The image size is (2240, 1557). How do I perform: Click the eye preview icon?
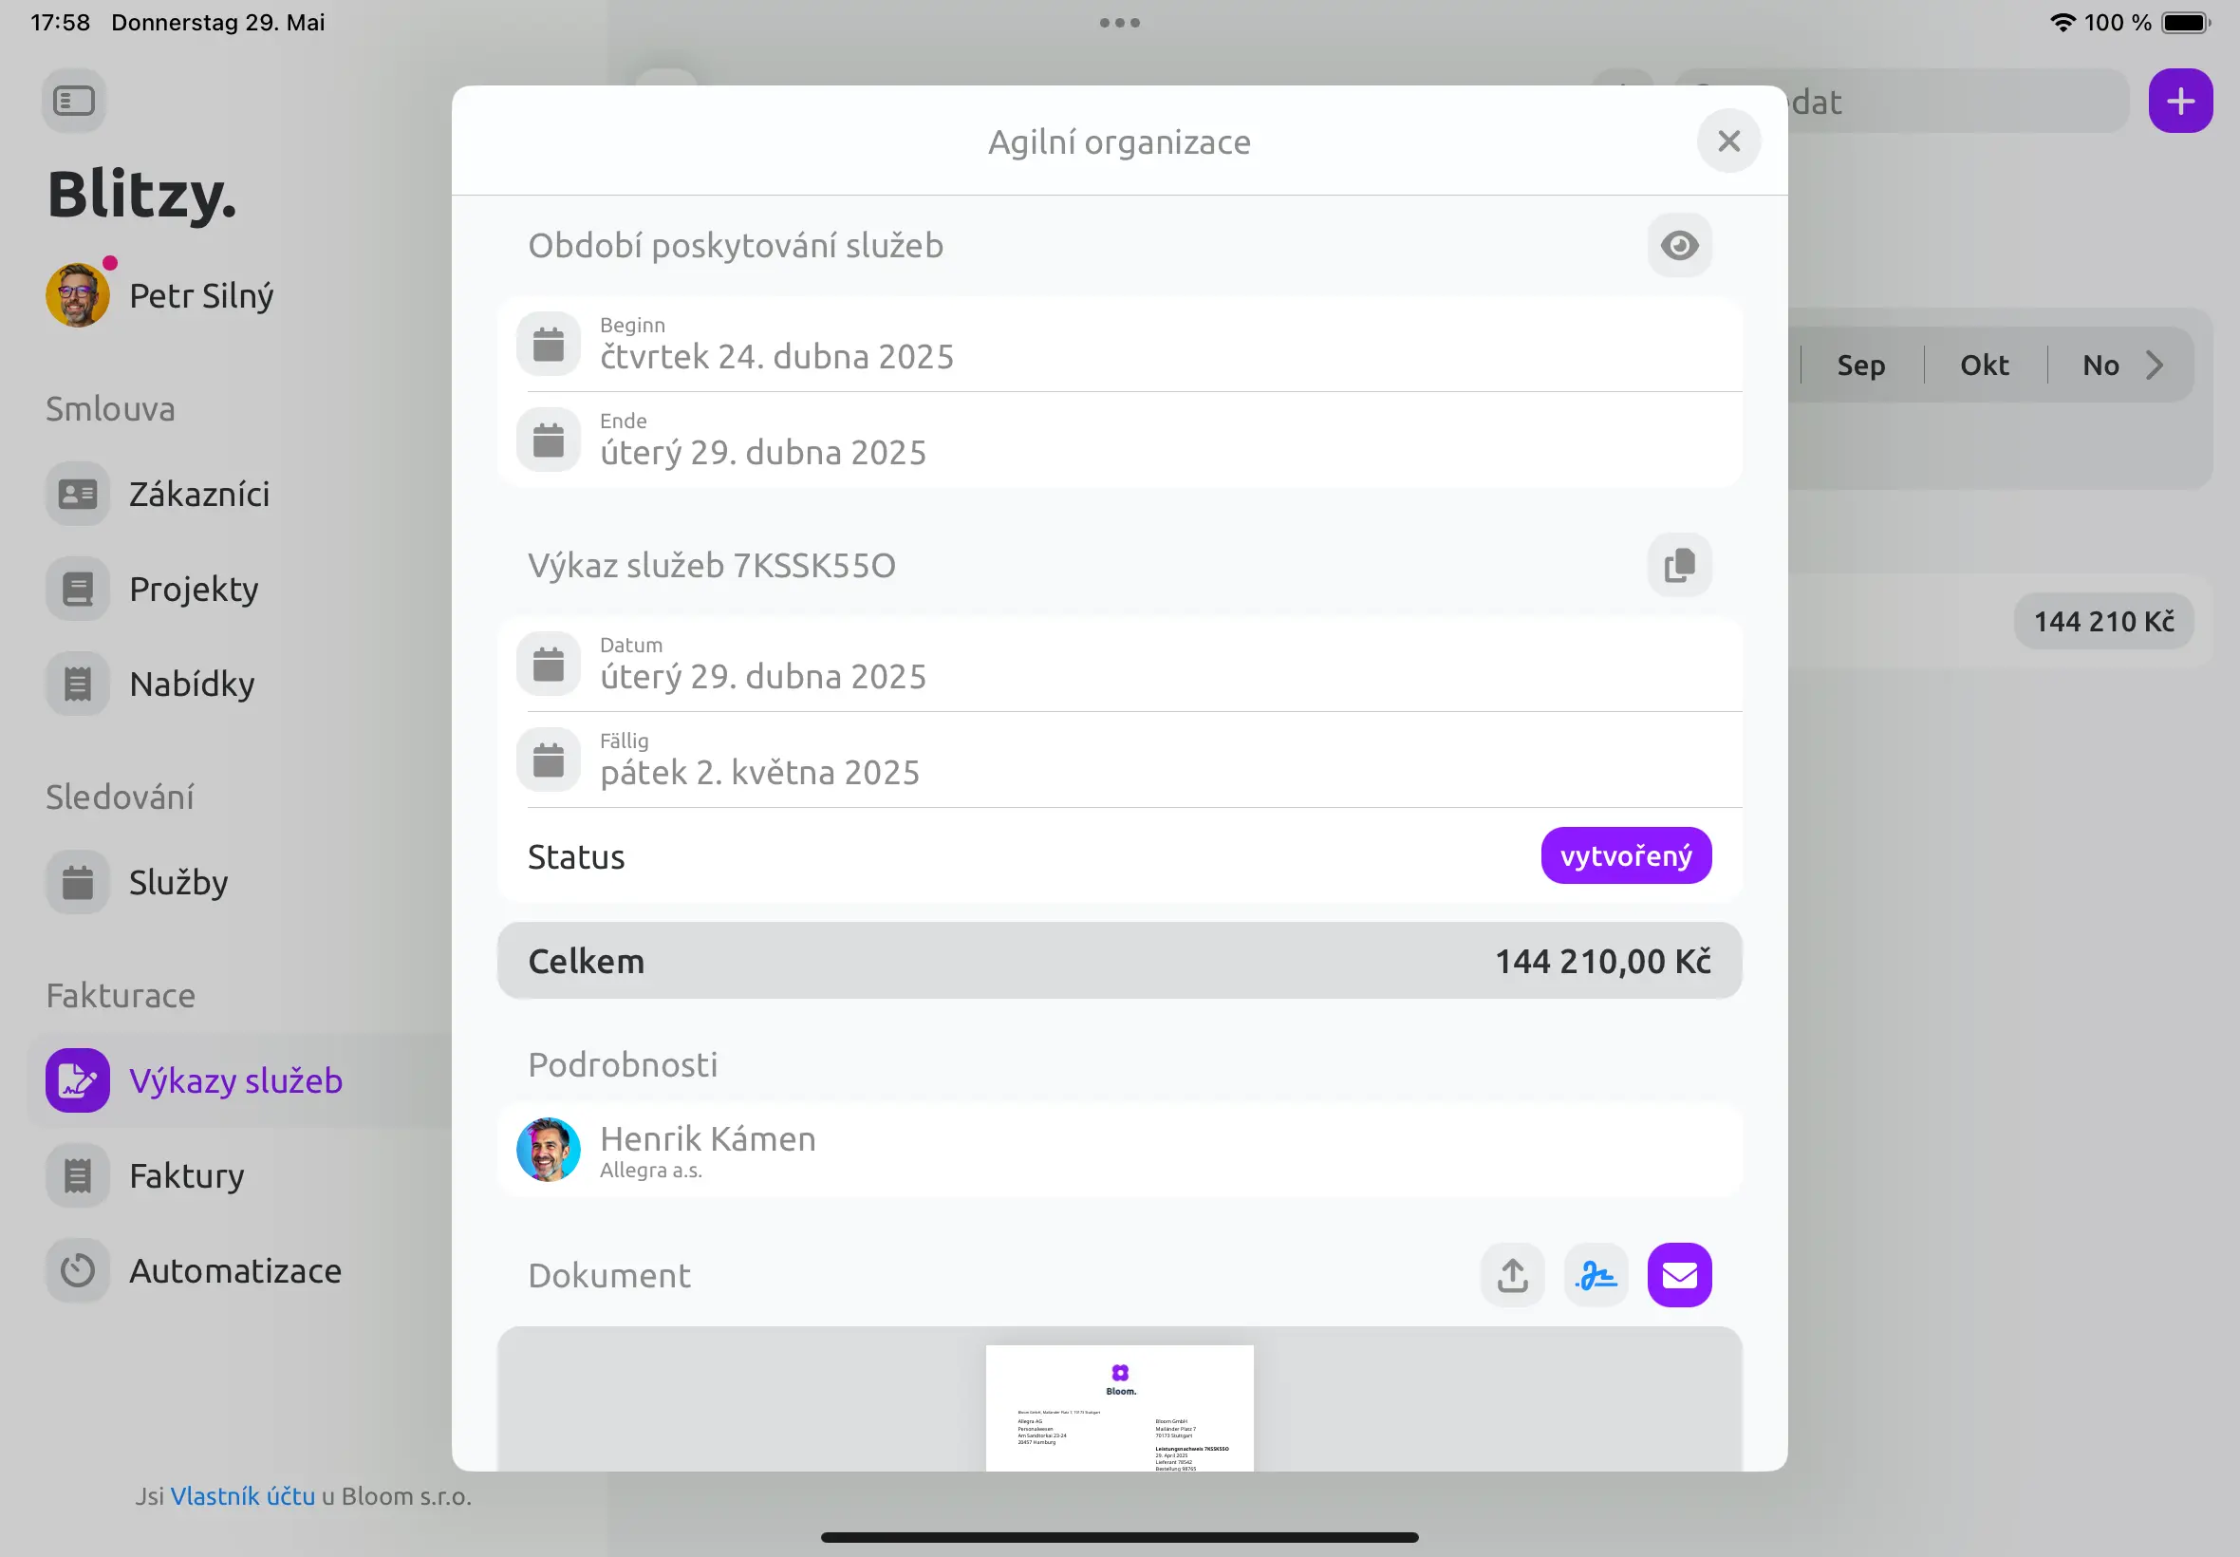pos(1679,245)
